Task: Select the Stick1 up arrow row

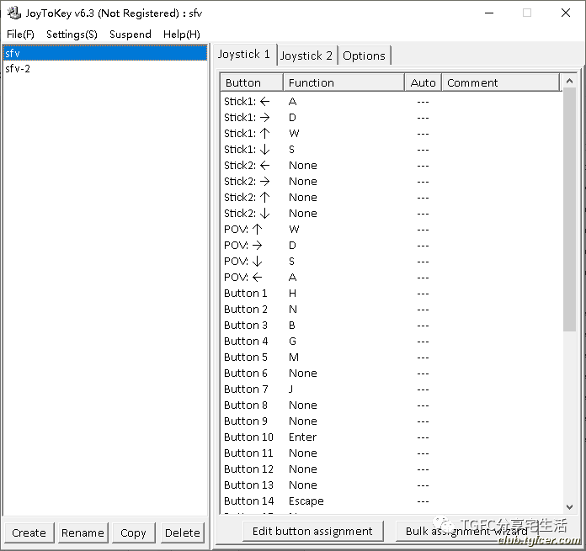Action: 392,134
